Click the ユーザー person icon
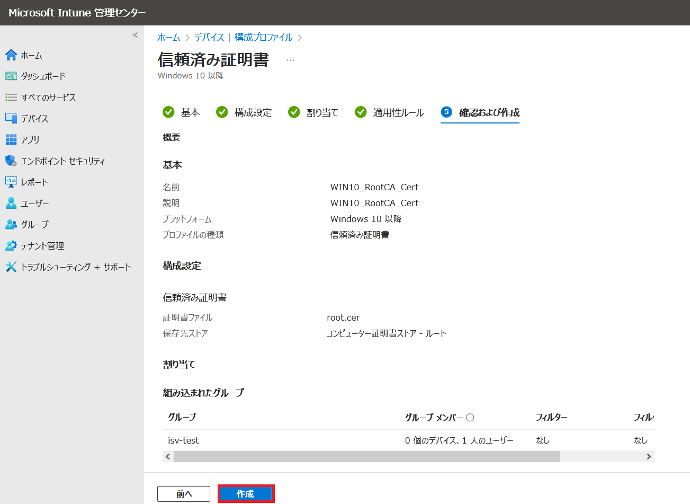Viewport: 690px width, 504px height. tap(11, 203)
